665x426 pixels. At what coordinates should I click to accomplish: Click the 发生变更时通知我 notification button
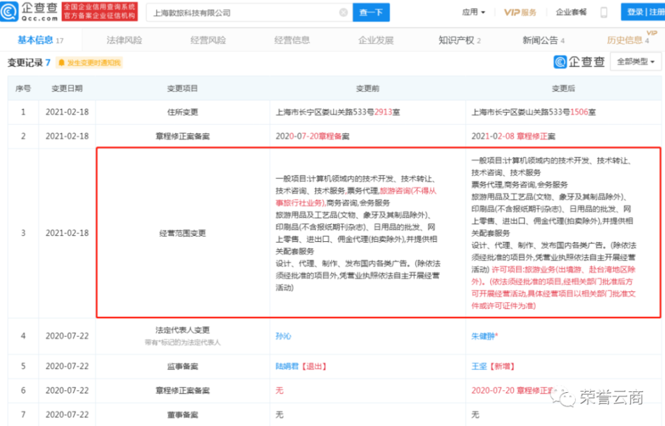90,62
